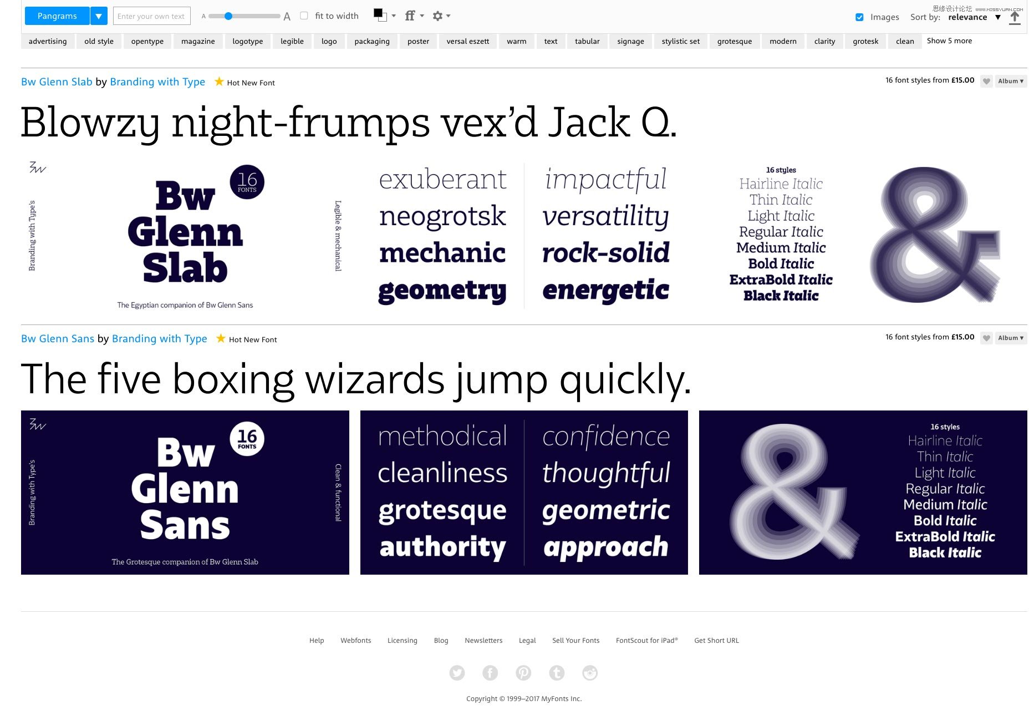The height and width of the screenshot is (710, 1029).
Task: Open the Slab 16 styles ampersand image
Action: pyautogui.click(x=863, y=236)
